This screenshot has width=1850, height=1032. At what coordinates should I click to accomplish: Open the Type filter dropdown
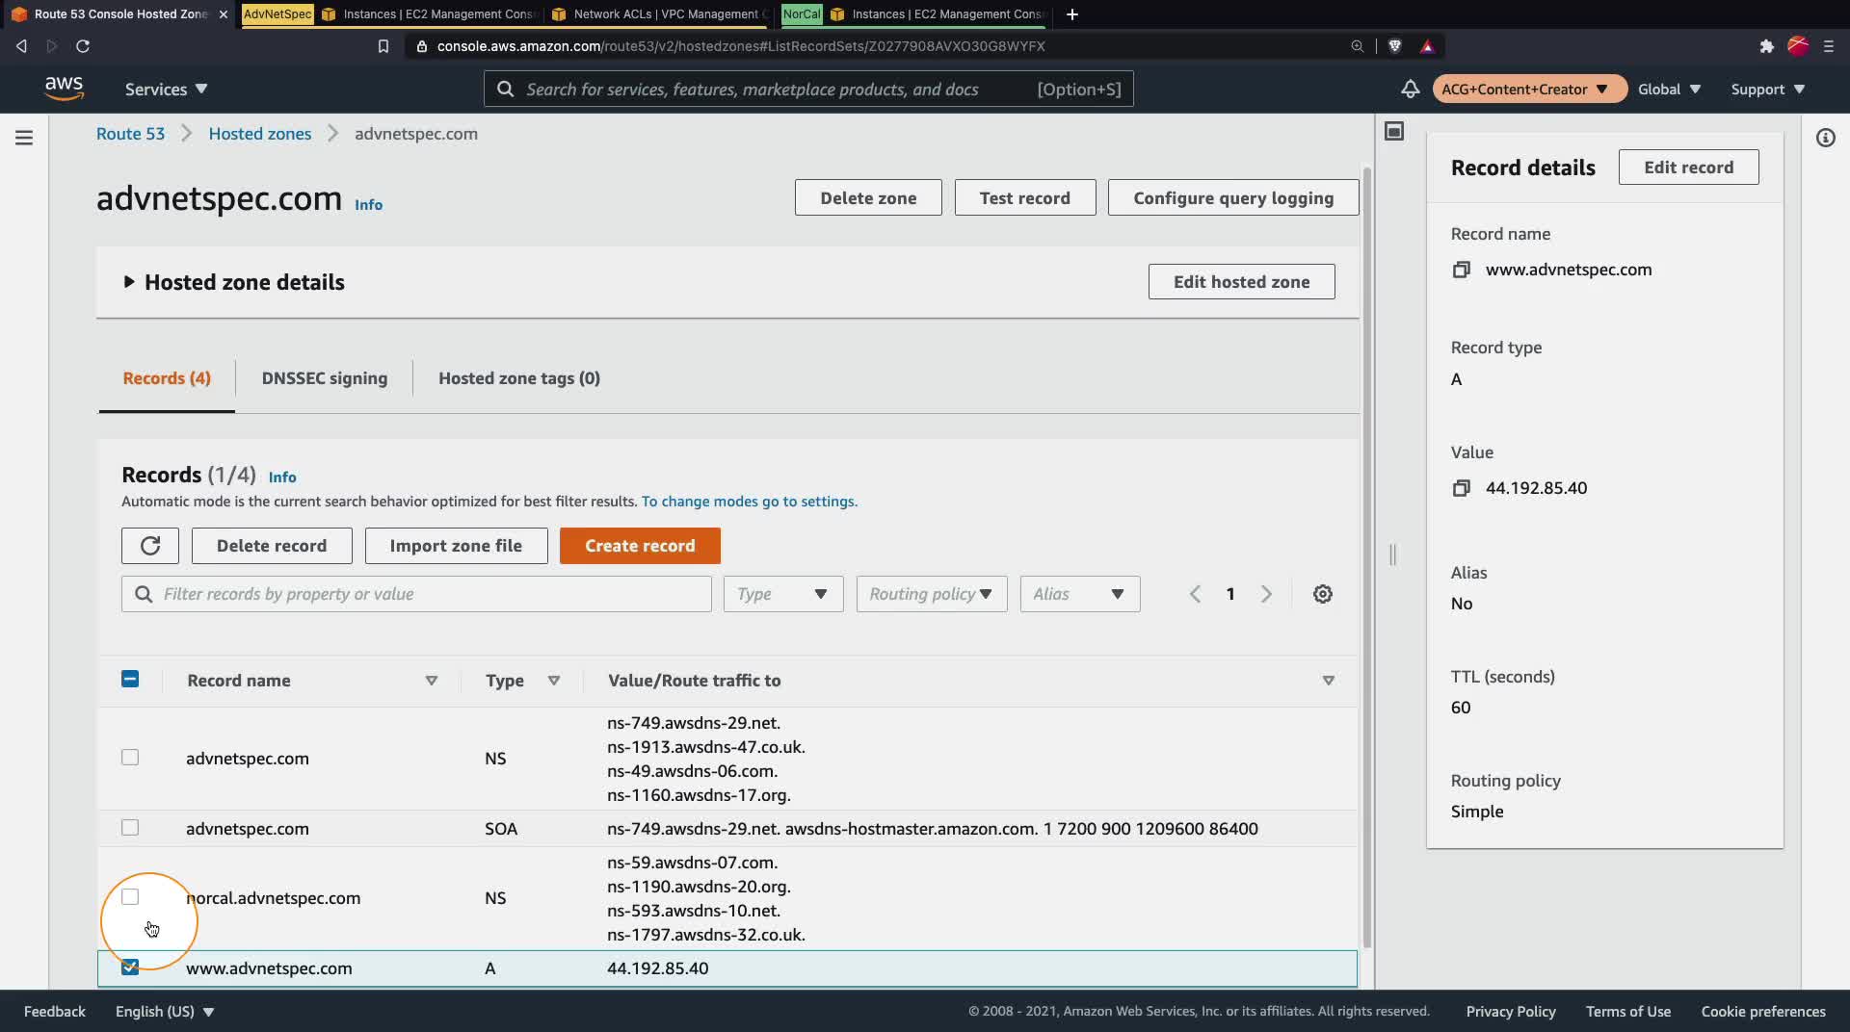pos(783,594)
